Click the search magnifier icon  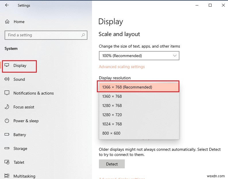pos(83,35)
